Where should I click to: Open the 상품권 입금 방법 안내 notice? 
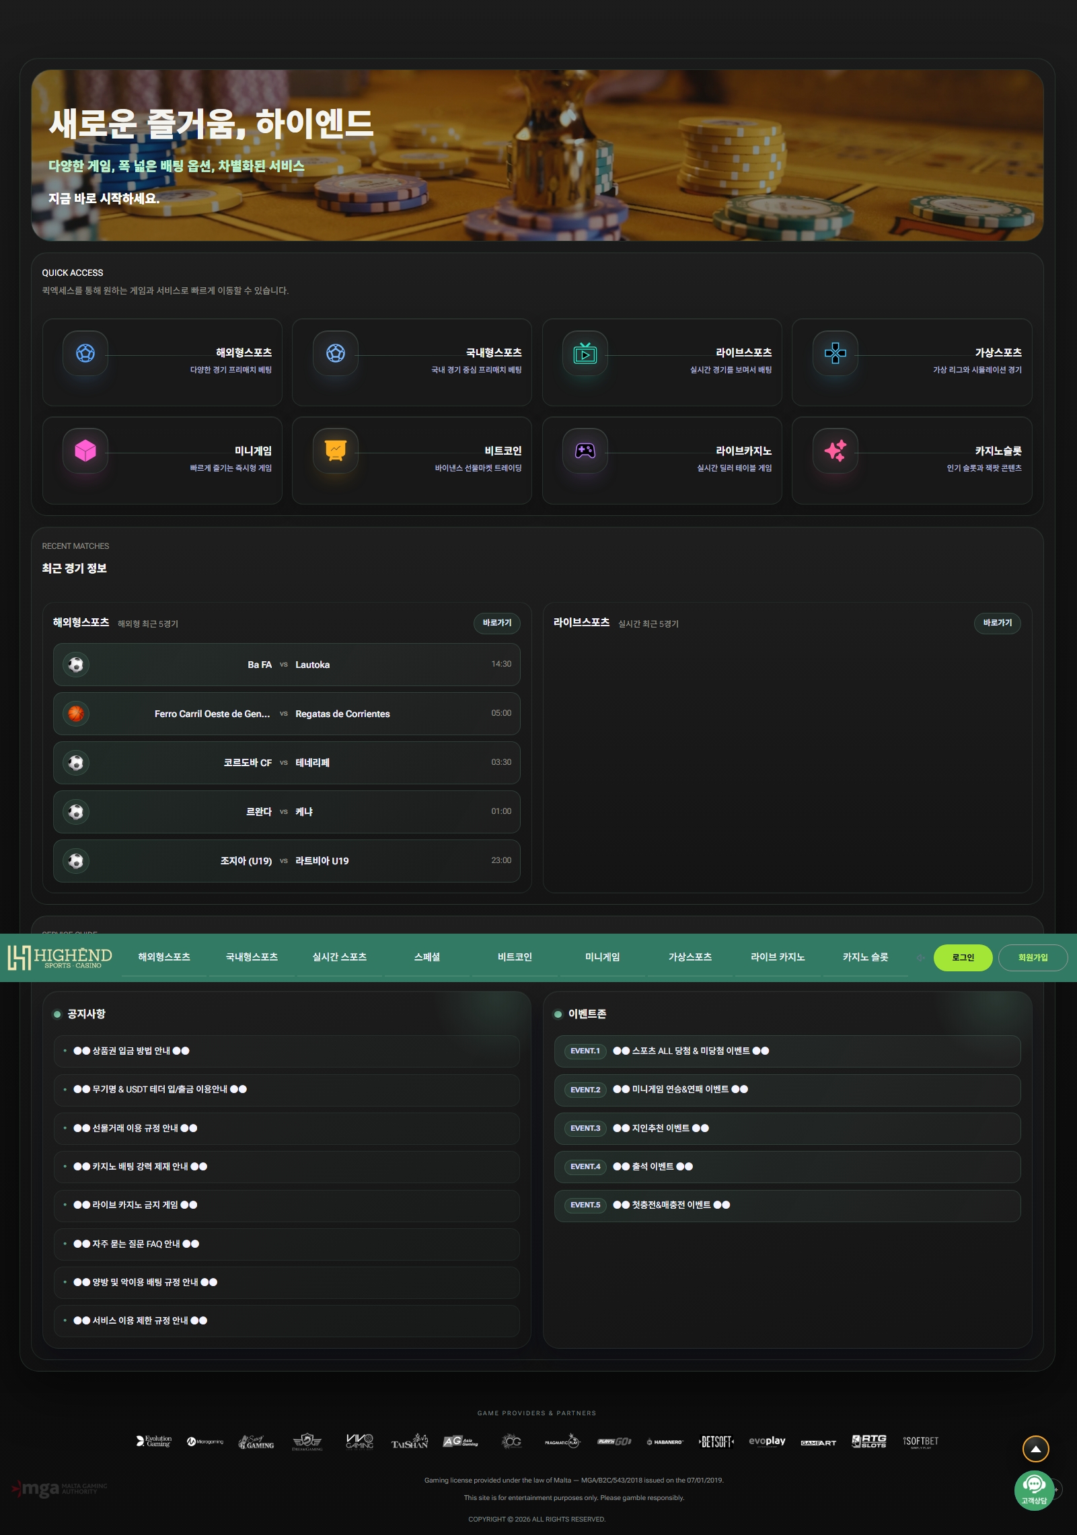pos(287,1051)
